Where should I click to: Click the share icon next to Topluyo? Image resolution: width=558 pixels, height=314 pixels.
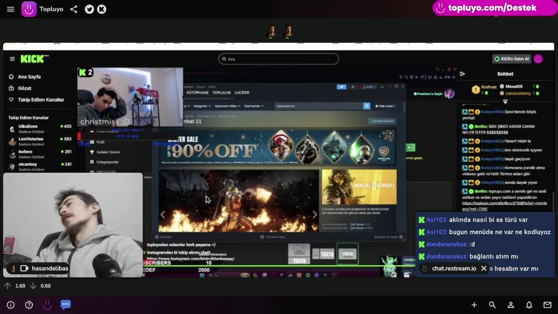point(74,9)
